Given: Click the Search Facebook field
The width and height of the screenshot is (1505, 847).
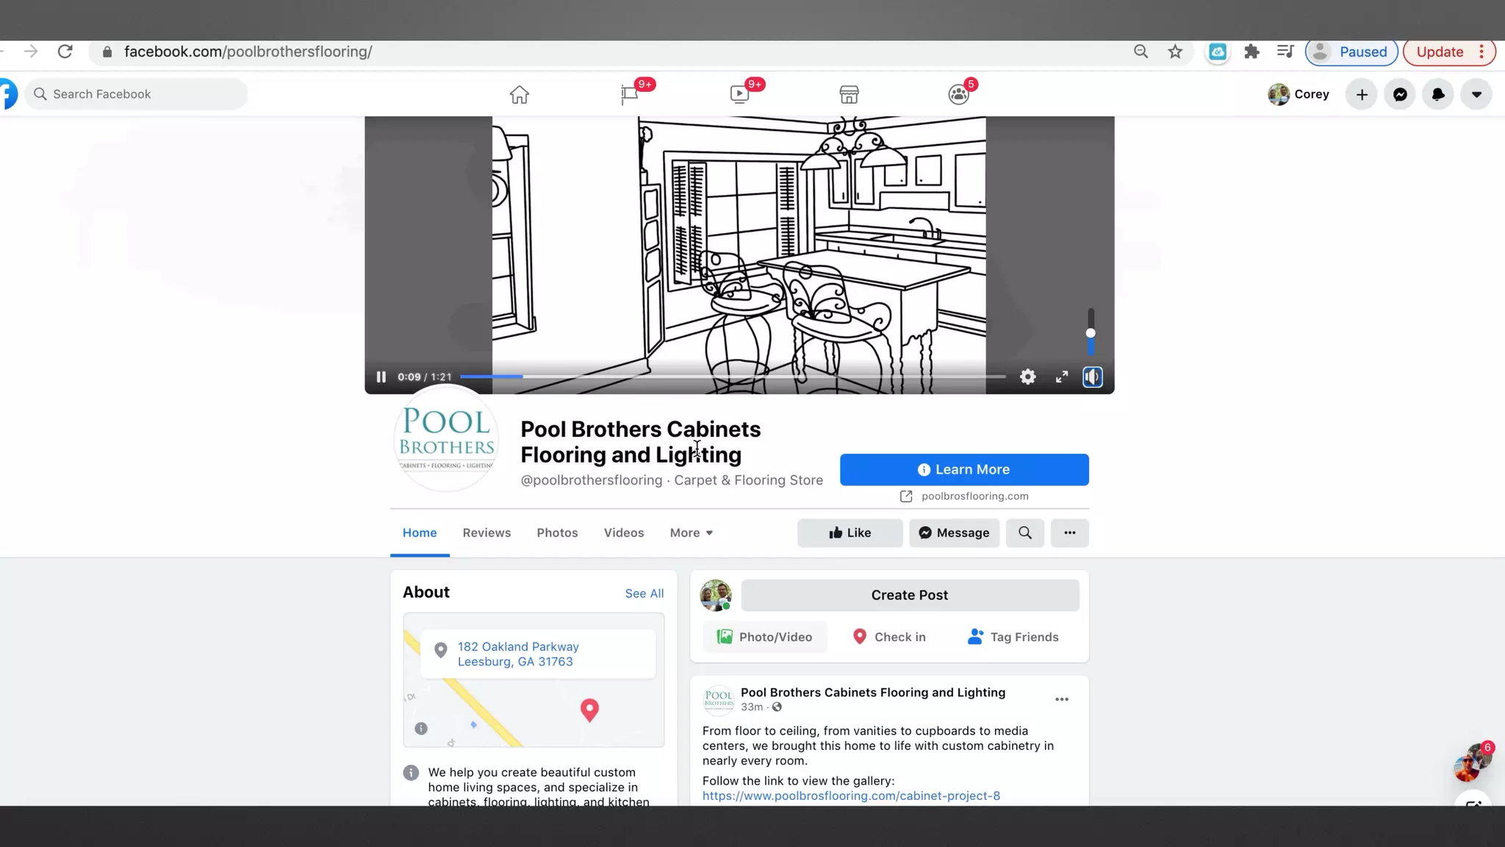Looking at the screenshot, I should 140,94.
